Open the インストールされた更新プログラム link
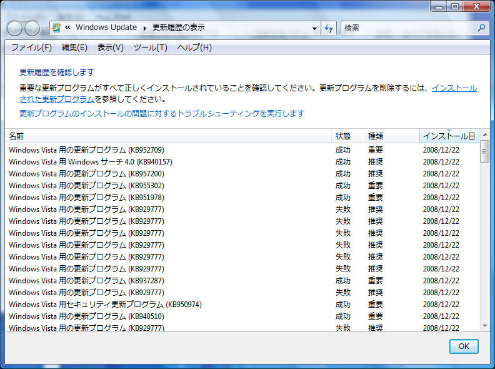495x369 pixels. tap(454, 88)
